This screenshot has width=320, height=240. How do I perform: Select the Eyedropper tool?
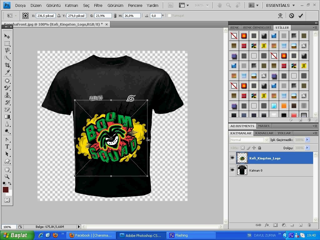pyautogui.click(x=7, y=72)
